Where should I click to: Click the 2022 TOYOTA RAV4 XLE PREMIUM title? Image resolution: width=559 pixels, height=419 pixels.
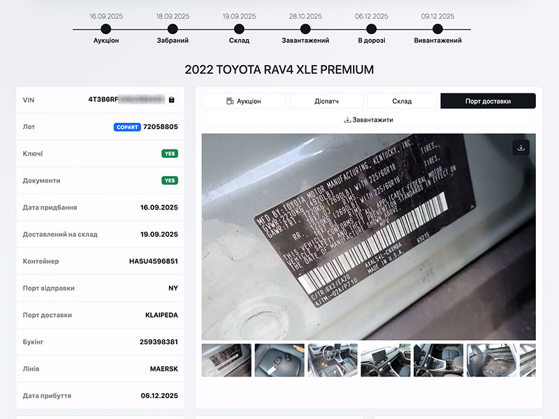pos(279,69)
